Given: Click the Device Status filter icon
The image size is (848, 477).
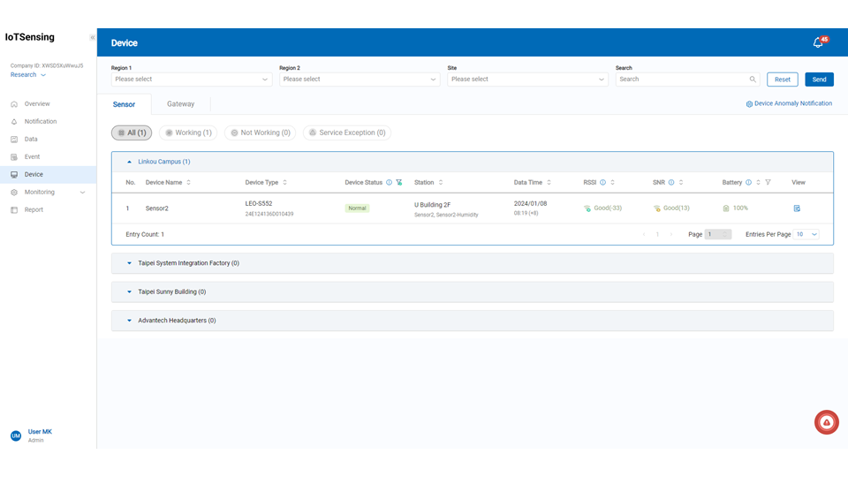Looking at the screenshot, I should (399, 183).
